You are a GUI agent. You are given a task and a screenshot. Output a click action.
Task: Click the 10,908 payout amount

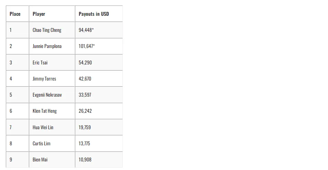(x=85, y=160)
